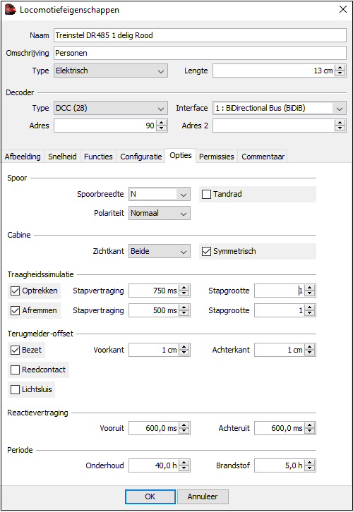Uncheck the Symmetrisch option
The image size is (353, 512).
tap(206, 252)
